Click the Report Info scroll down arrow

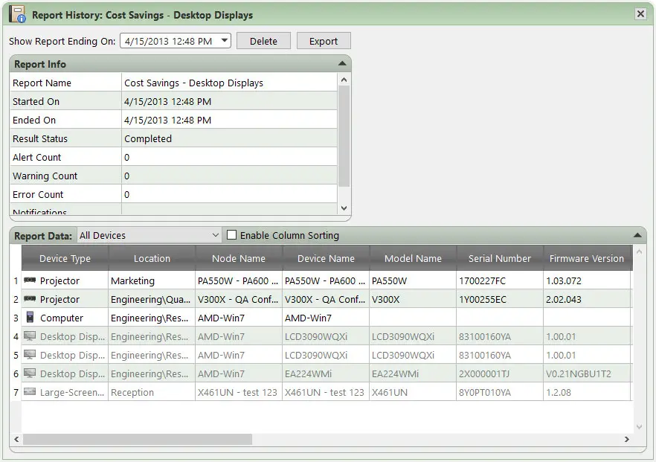click(x=344, y=209)
